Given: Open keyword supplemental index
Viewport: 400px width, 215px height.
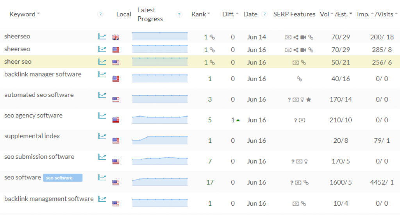Looking at the screenshot, I should pyautogui.click(x=32, y=136).
